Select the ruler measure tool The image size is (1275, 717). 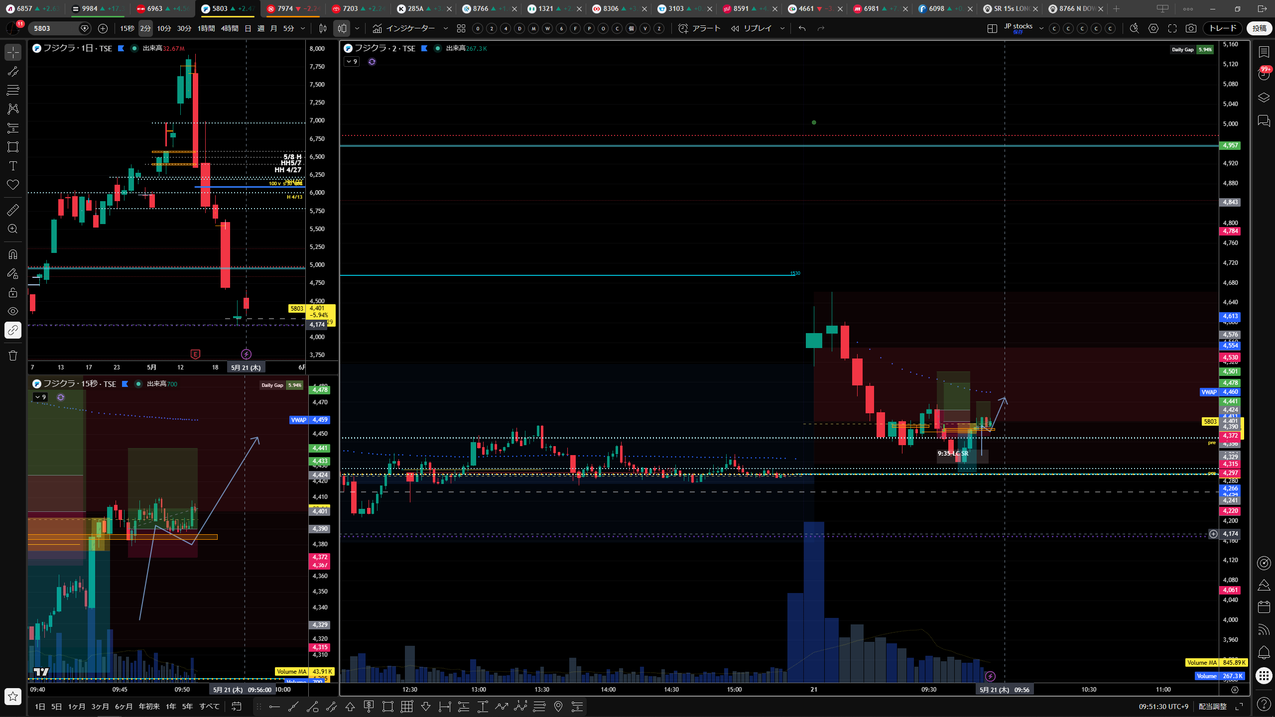tap(13, 210)
